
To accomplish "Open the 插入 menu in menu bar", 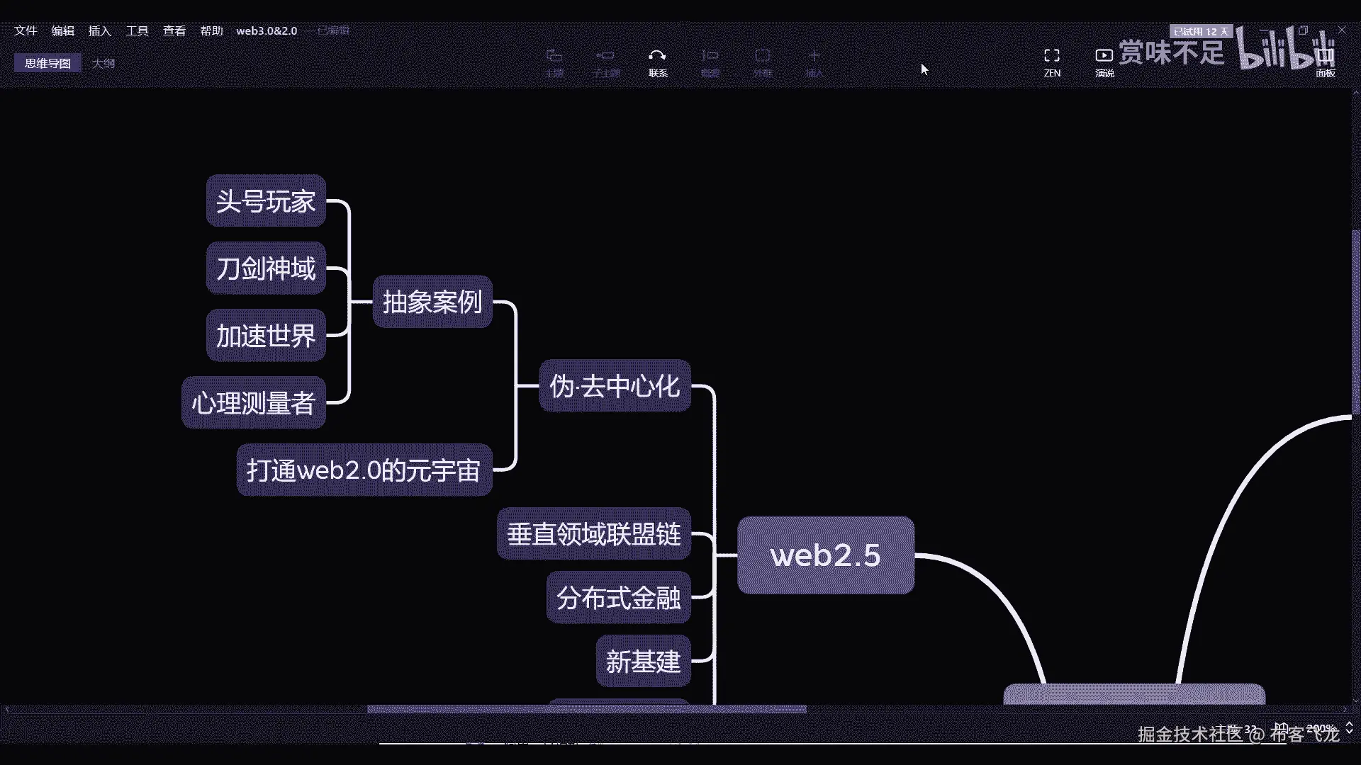I will click(x=99, y=30).
